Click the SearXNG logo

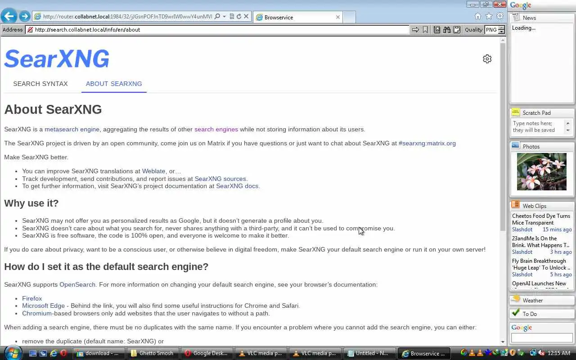coord(57,58)
